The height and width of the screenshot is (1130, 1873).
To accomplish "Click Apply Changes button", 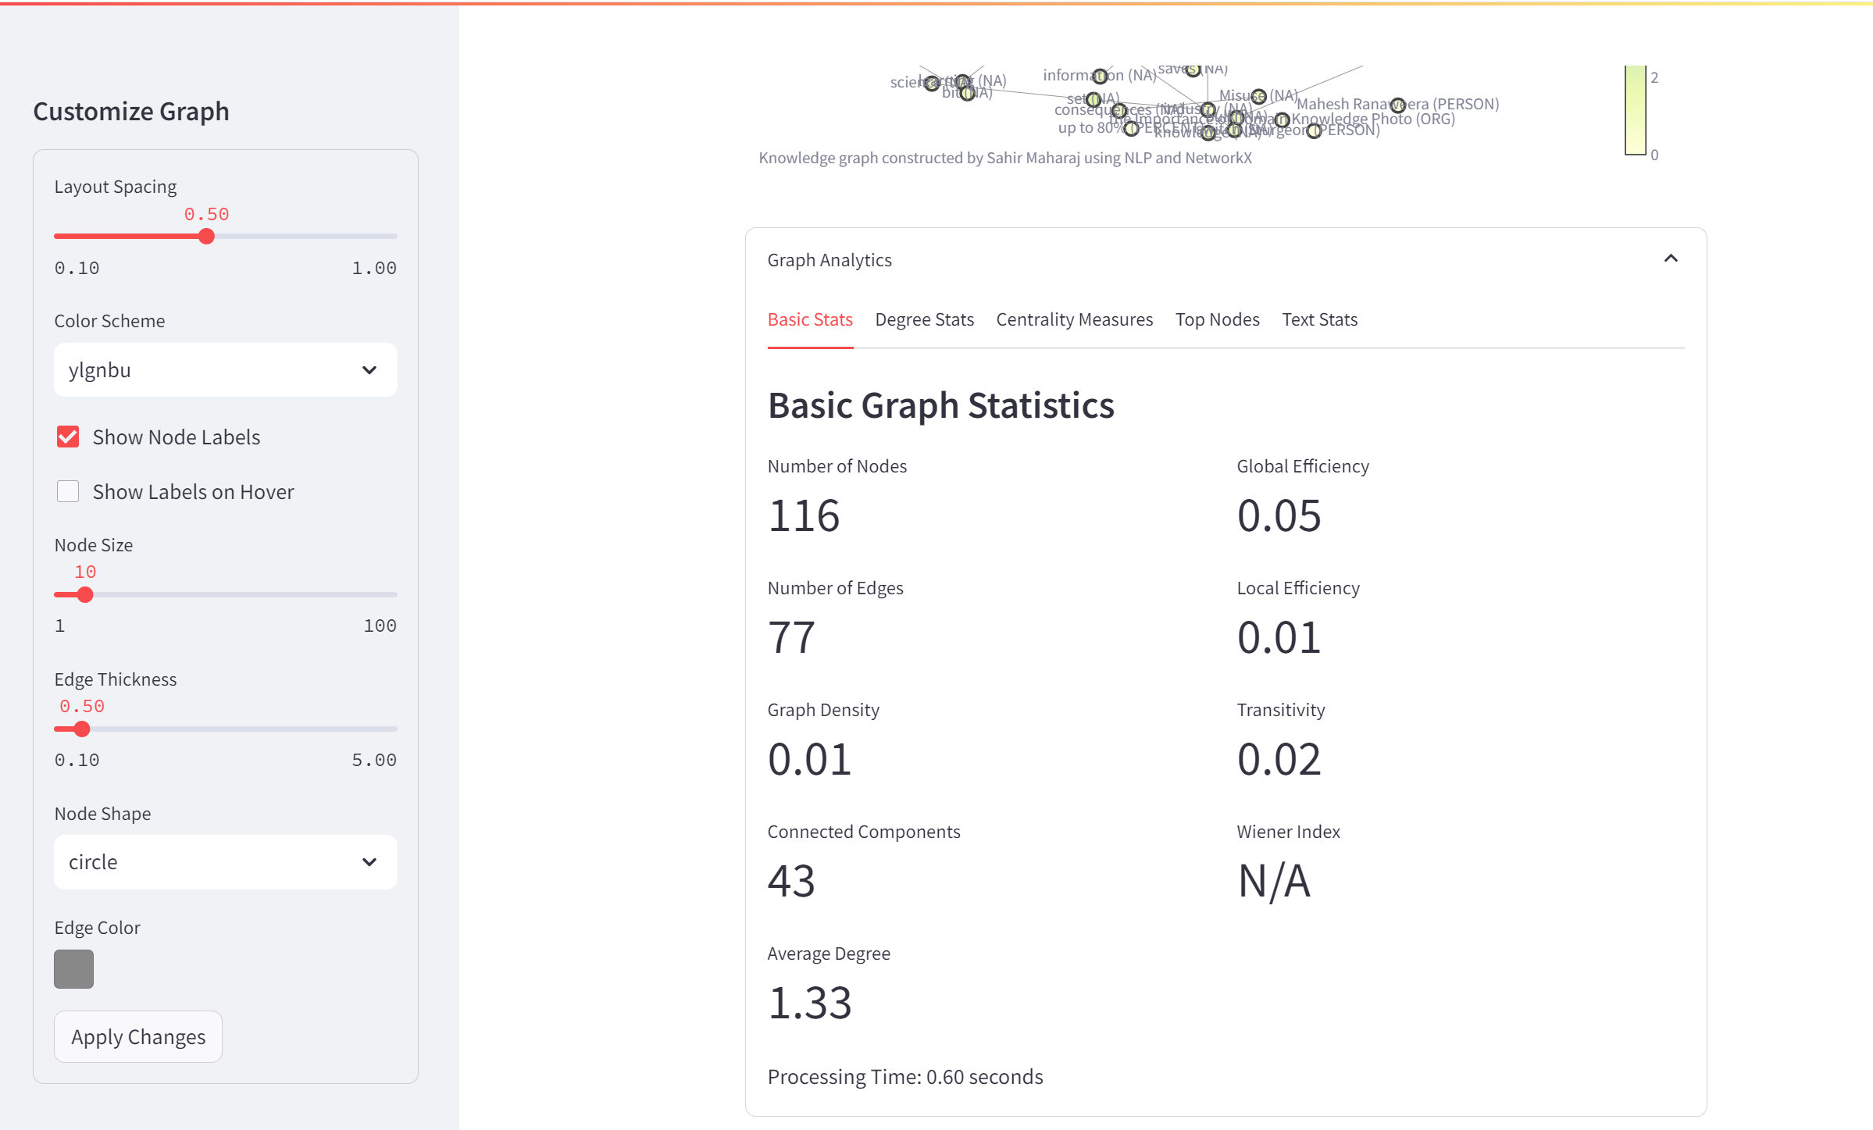I will pos(137,1036).
